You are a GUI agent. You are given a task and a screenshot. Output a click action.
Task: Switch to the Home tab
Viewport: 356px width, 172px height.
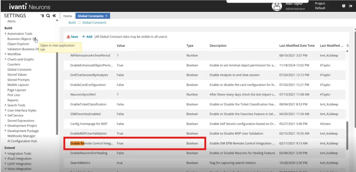click(68, 16)
